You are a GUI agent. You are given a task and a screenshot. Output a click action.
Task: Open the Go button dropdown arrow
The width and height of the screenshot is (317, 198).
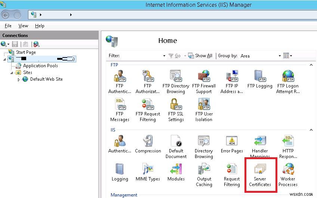pos(185,56)
